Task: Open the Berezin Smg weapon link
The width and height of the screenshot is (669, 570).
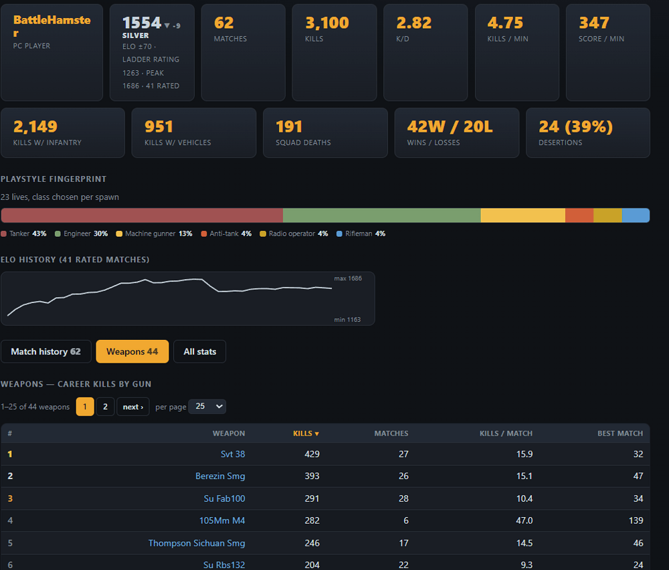Action: (x=220, y=476)
